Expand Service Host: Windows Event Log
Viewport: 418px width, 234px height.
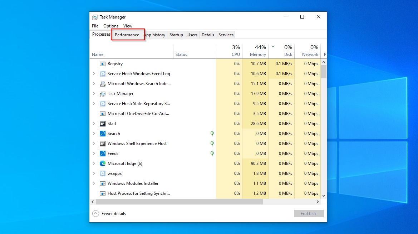pyautogui.click(x=94, y=74)
